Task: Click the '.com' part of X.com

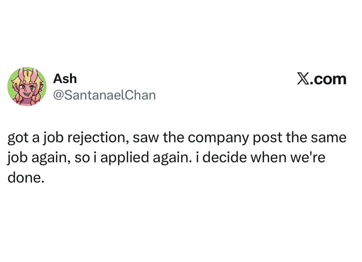Action: pyautogui.click(x=328, y=80)
